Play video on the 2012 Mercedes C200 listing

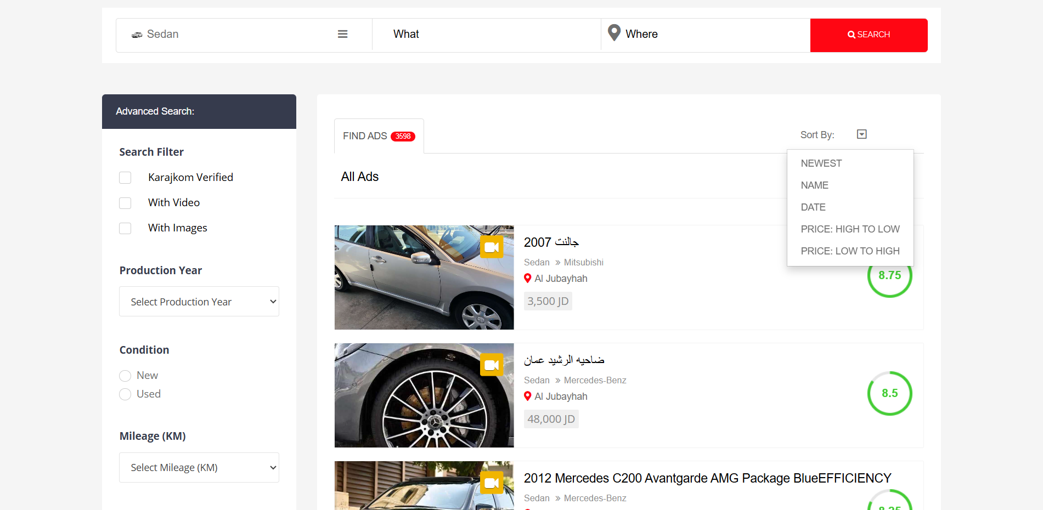click(x=492, y=483)
